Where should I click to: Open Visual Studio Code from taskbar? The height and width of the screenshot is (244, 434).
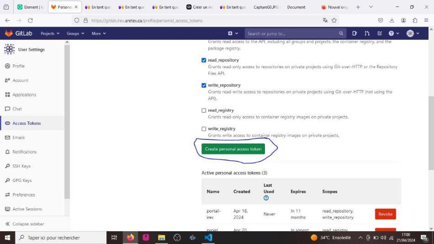(x=208, y=238)
